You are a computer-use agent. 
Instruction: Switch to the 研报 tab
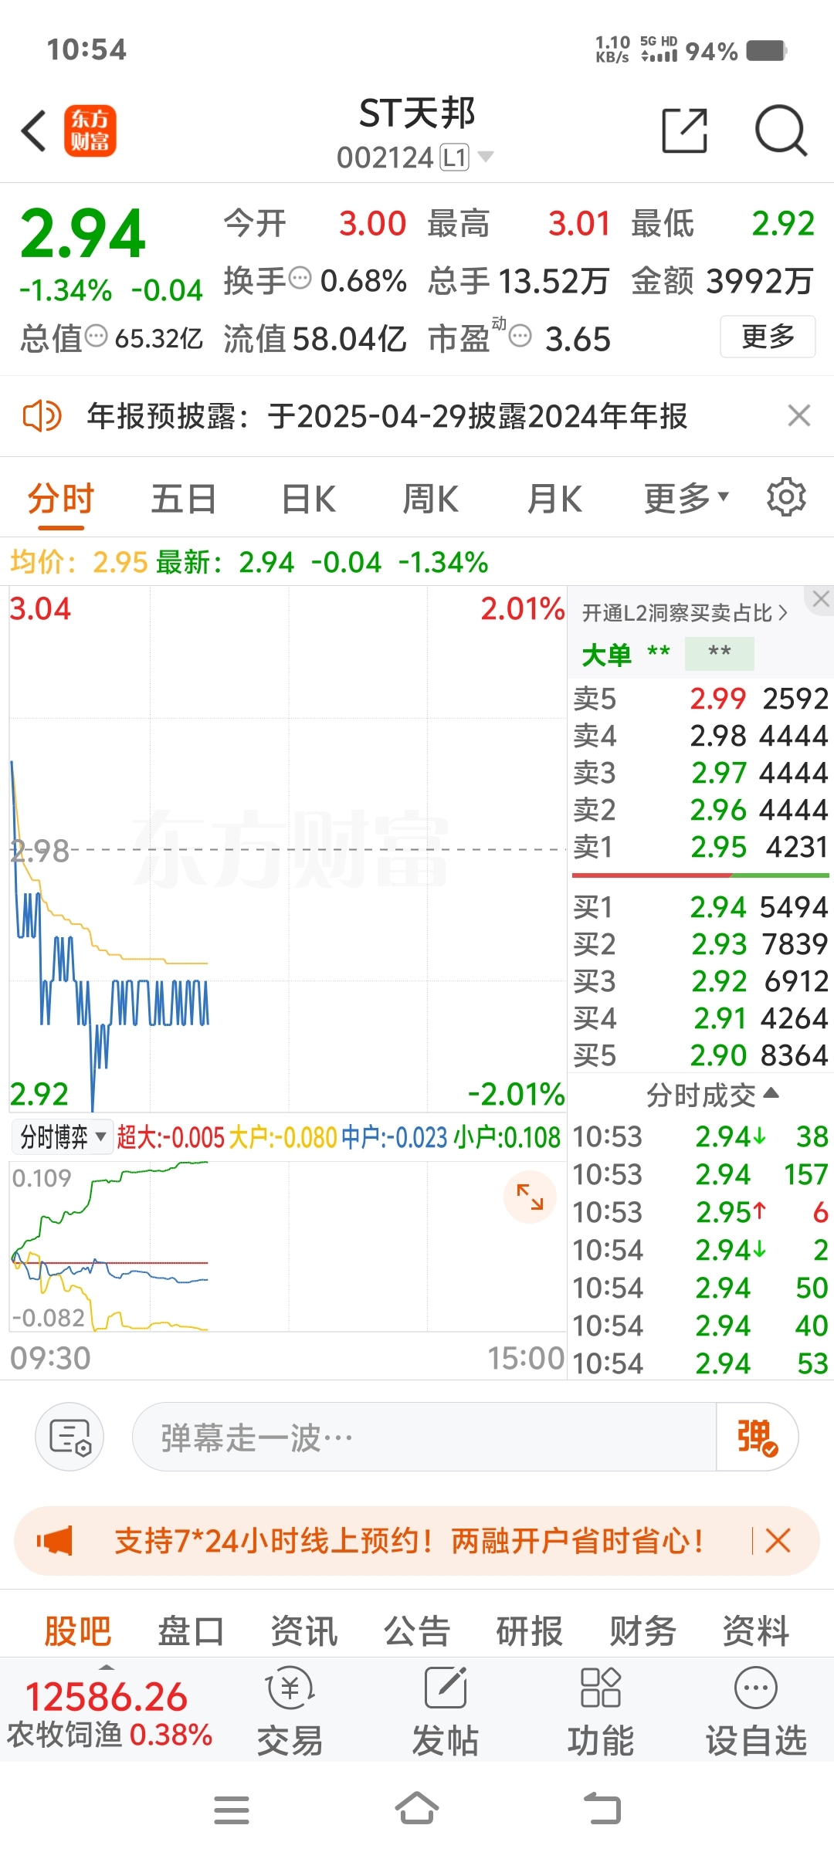[x=530, y=1633]
